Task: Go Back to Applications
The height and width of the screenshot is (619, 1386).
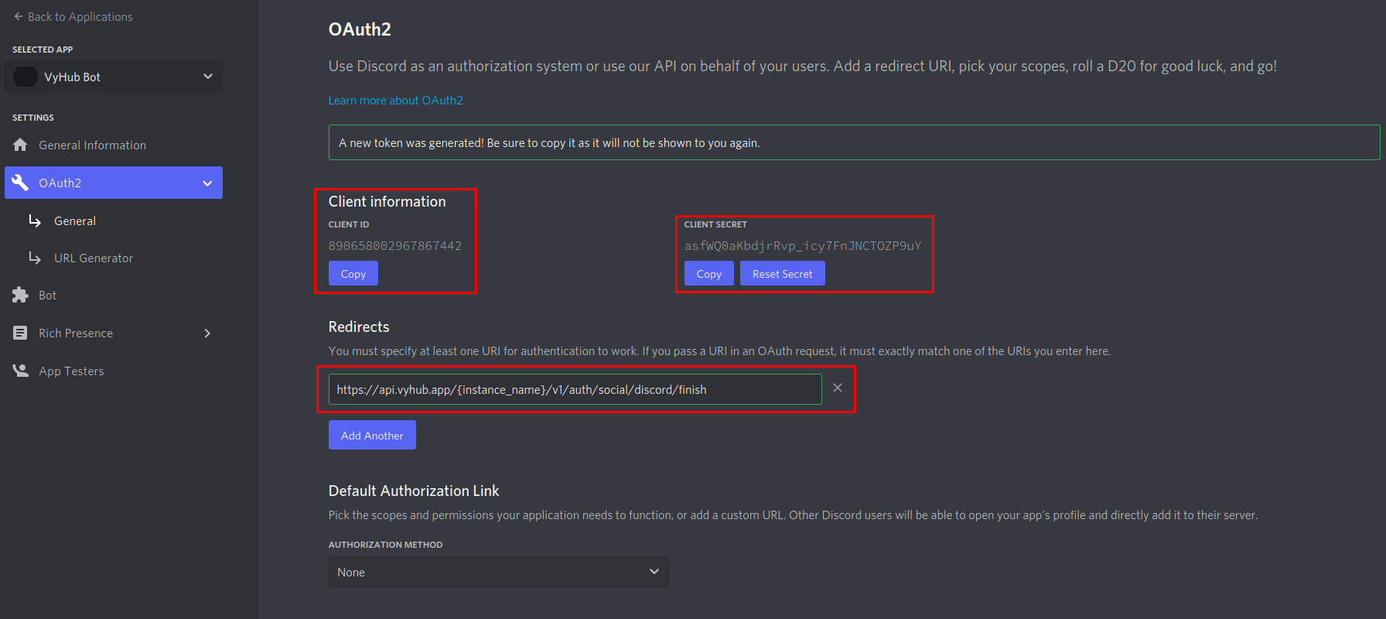Action: [x=73, y=16]
